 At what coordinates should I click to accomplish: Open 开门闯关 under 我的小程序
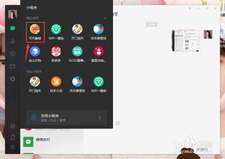click(x=35, y=85)
